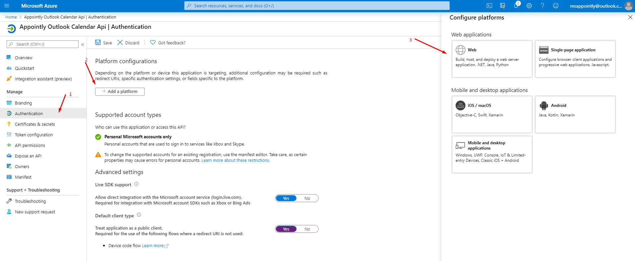Viewport: 635px width, 261px height.
Task: Click the Discard X icon
Action: tap(120, 42)
